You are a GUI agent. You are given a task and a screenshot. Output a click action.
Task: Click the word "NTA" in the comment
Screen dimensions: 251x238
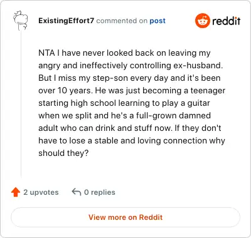pyautogui.click(x=46, y=53)
